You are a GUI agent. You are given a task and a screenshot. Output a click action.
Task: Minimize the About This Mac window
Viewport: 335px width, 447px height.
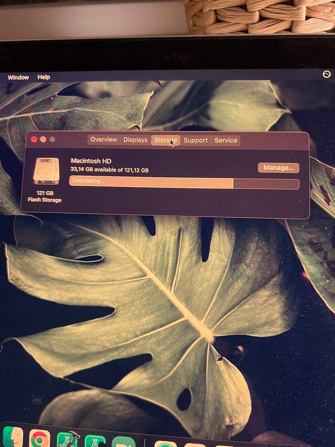[x=43, y=140]
